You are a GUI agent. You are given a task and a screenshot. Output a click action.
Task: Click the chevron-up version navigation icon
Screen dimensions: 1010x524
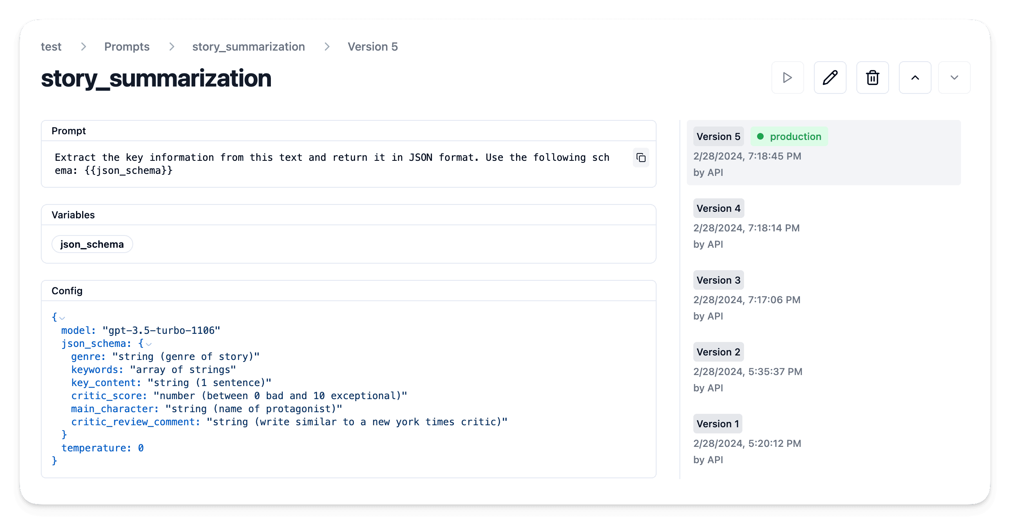pyautogui.click(x=915, y=78)
